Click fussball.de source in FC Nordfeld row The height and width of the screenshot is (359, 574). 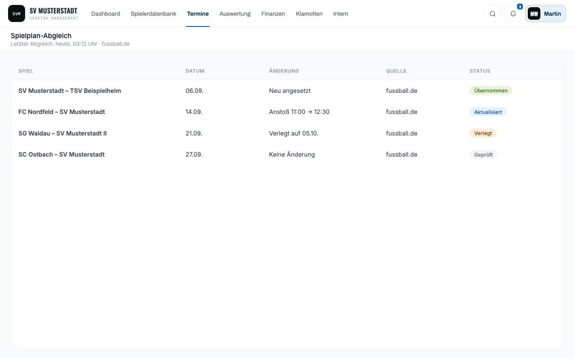[x=402, y=112]
